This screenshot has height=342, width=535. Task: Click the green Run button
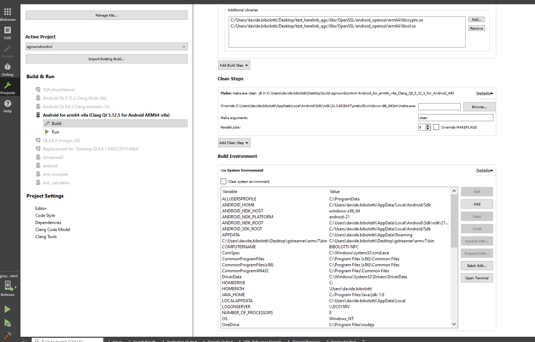pyautogui.click(x=7, y=310)
